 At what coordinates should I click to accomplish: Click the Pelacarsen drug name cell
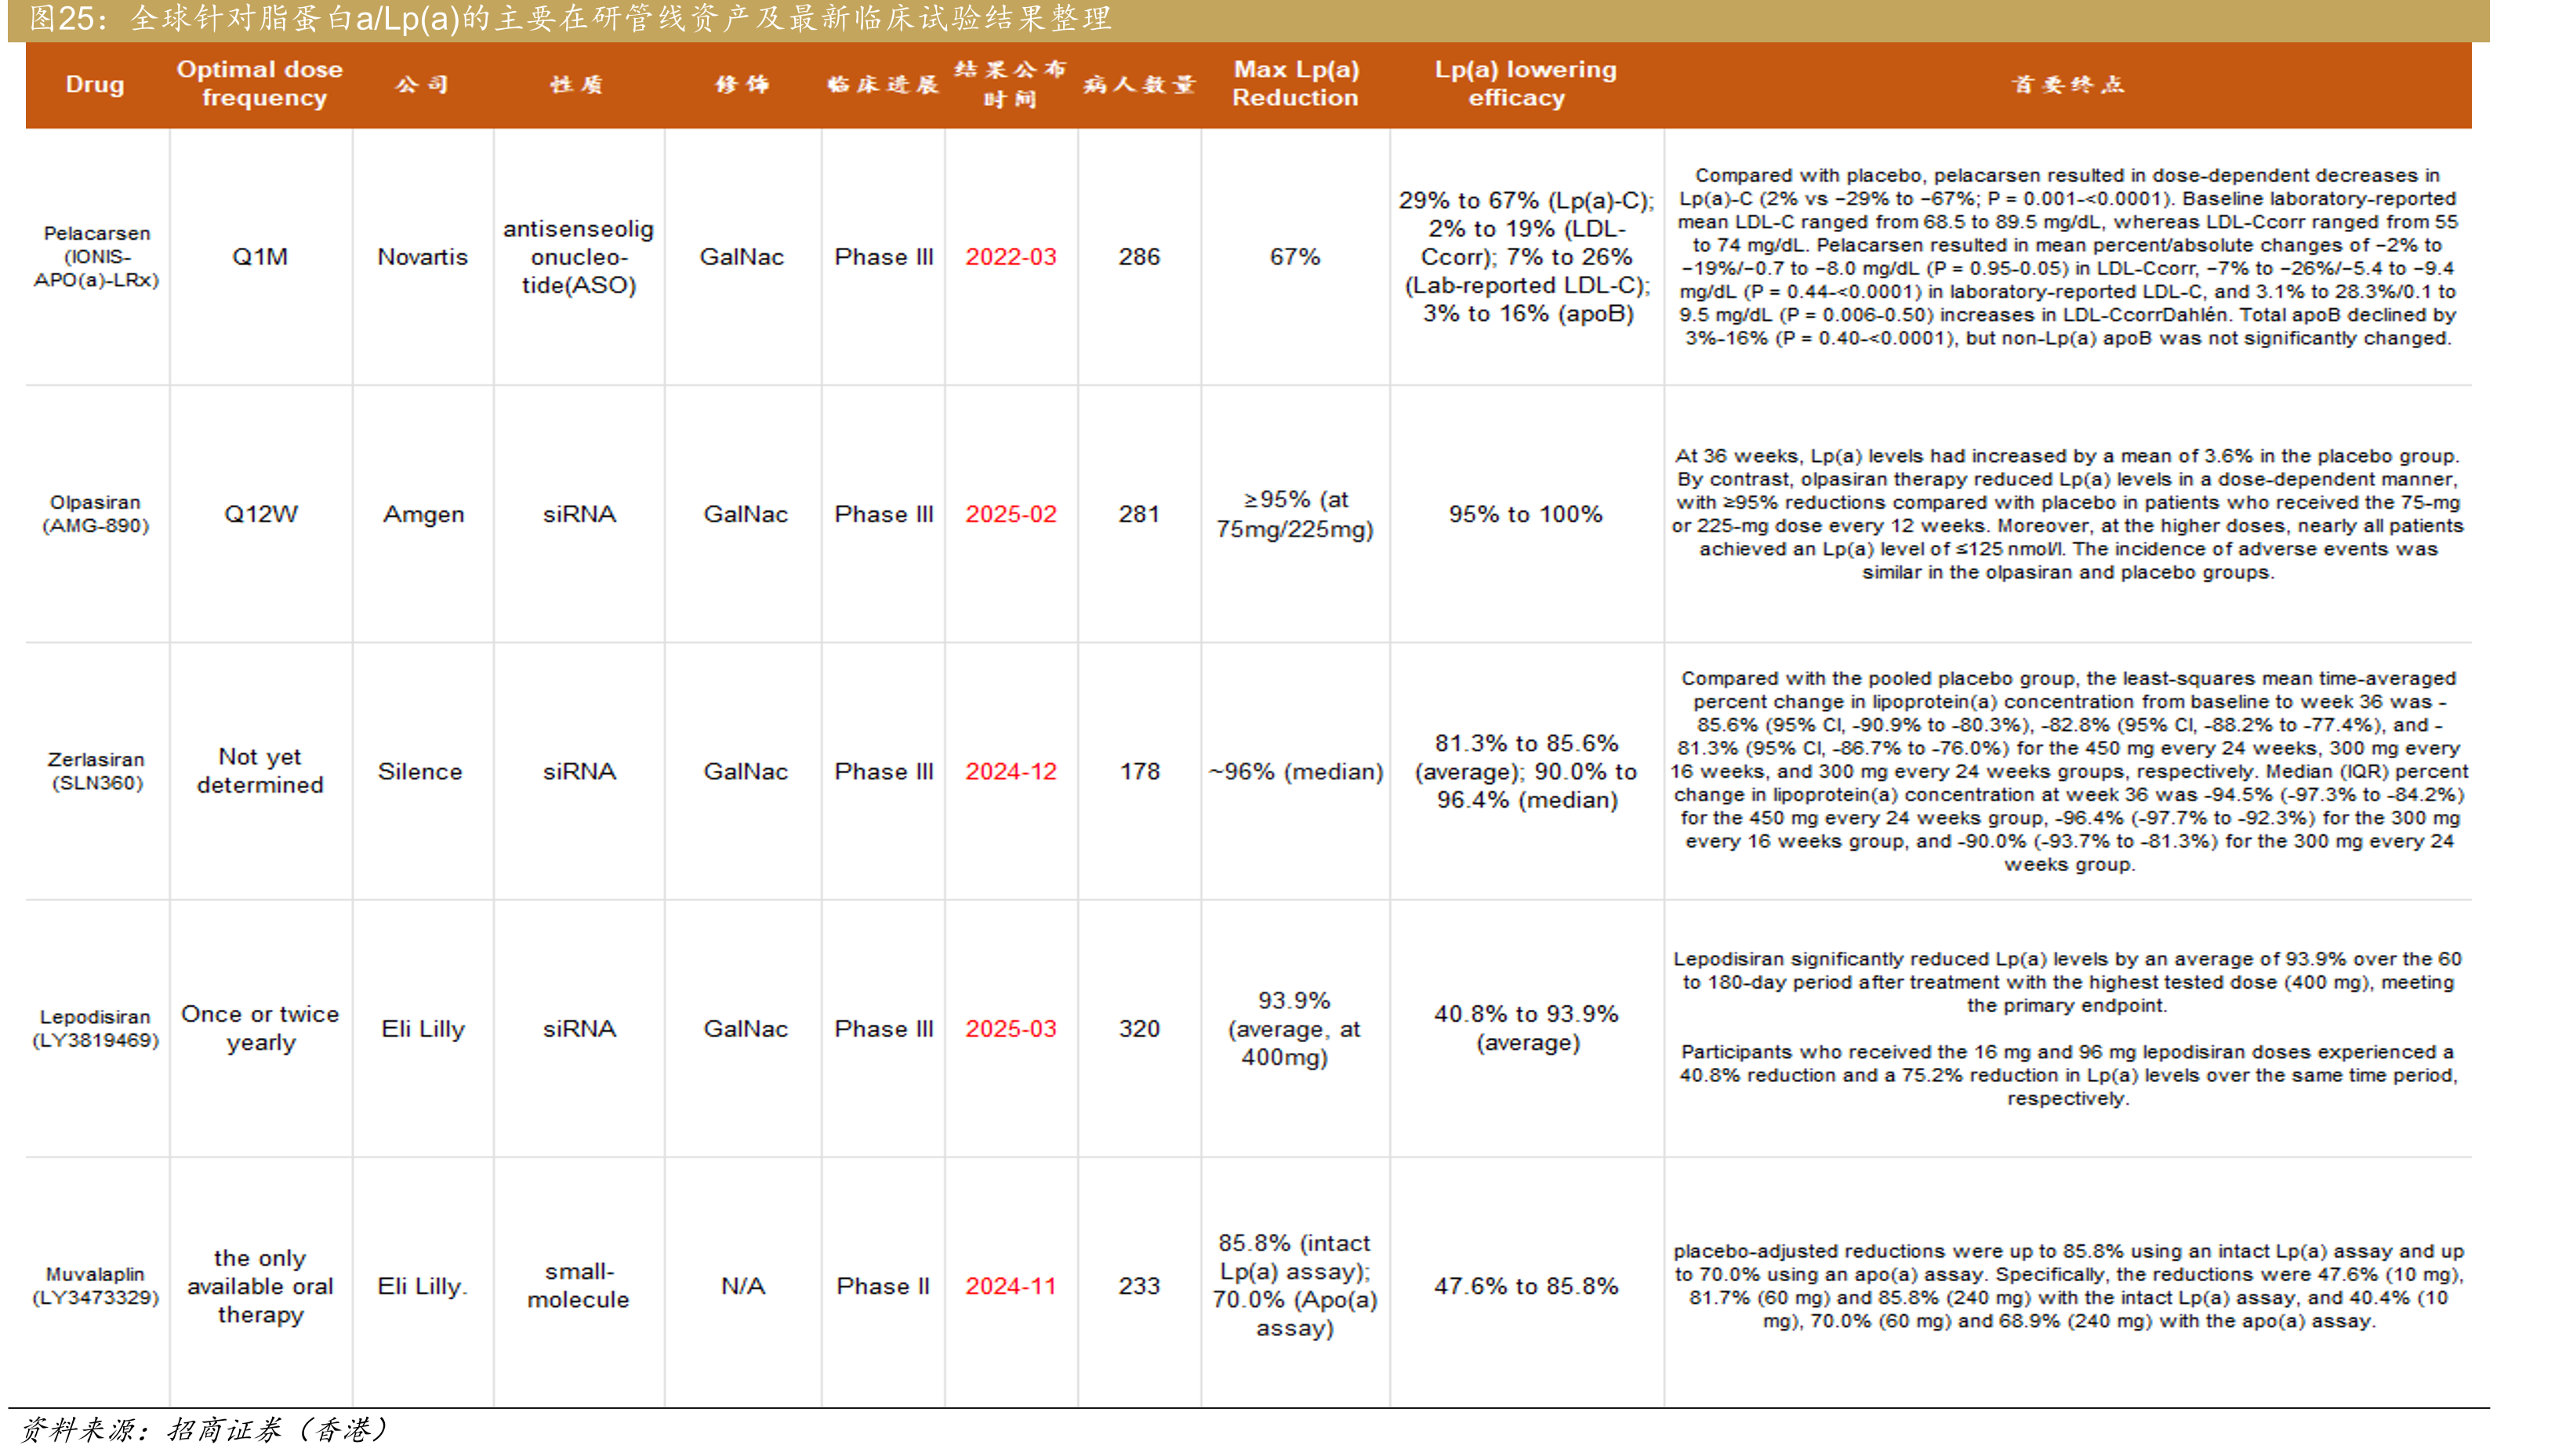96,256
